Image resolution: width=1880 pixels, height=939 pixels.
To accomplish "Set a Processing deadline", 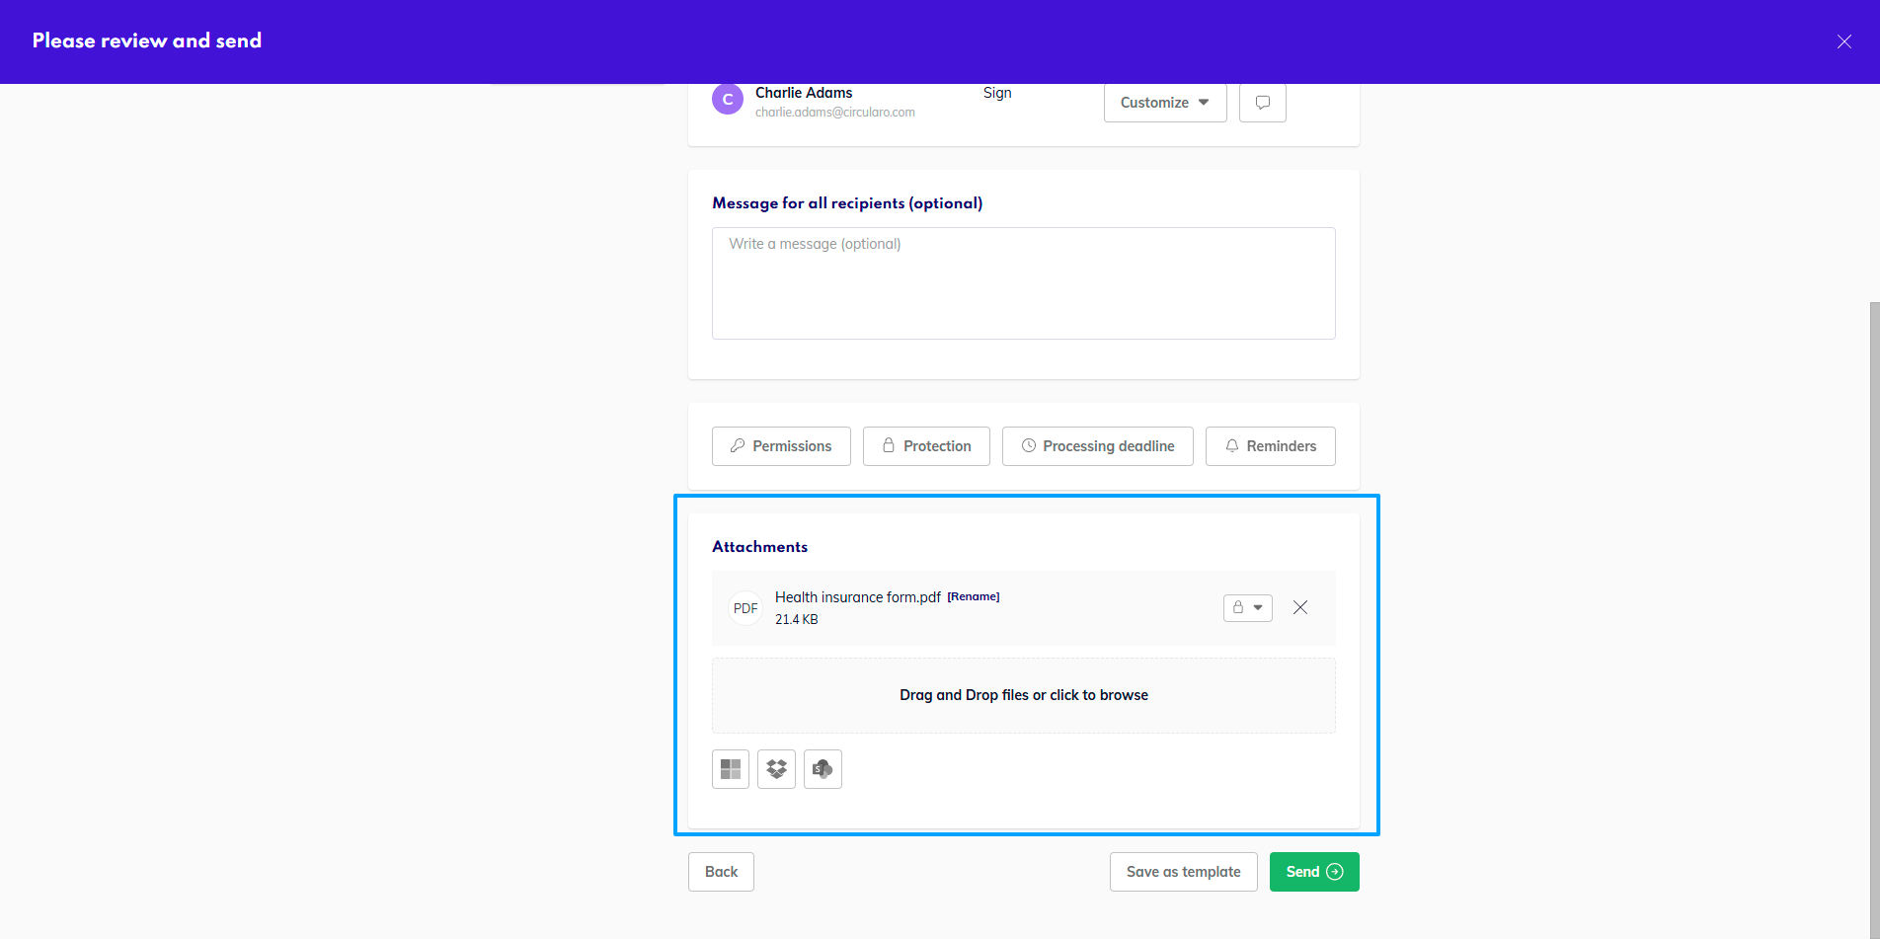I will [1097, 446].
